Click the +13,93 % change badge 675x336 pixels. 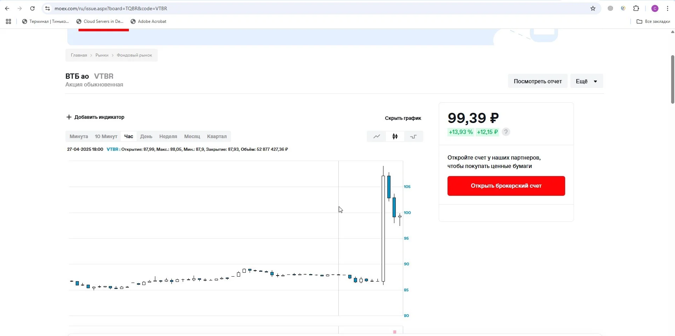(x=461, y=132)
